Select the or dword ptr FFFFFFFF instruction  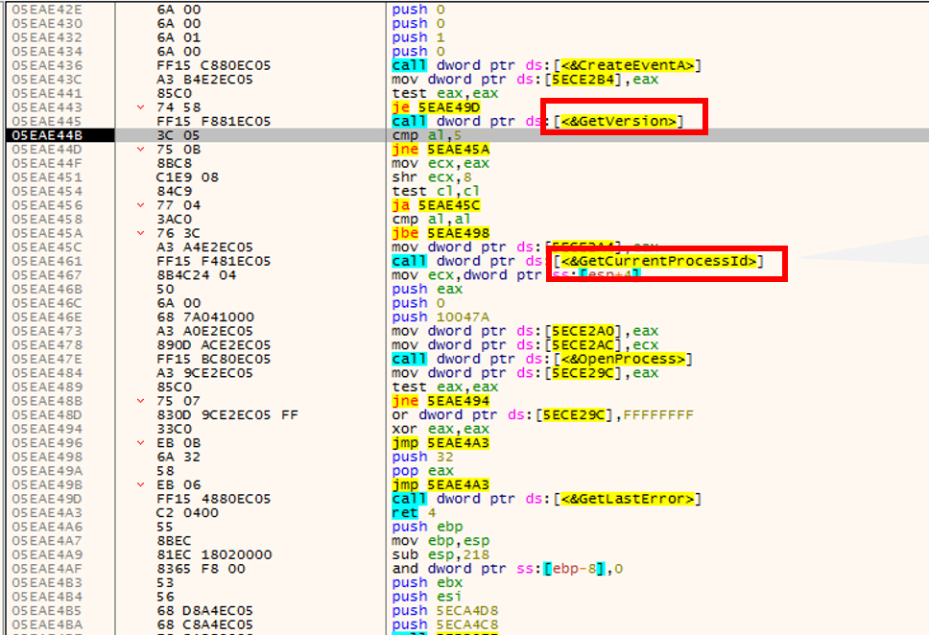click(x=542, y=415)
